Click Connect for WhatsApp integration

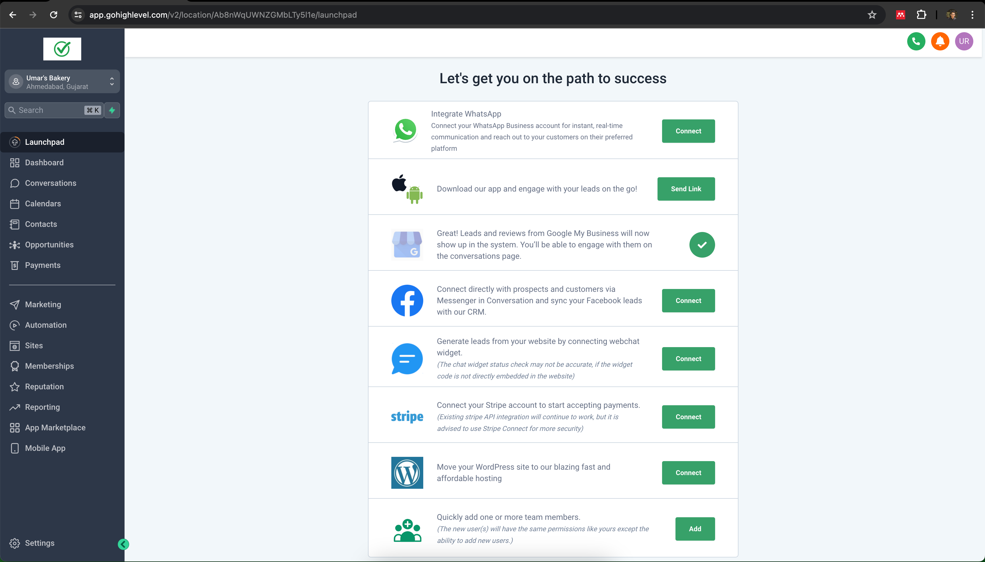[x=689, y=131]
